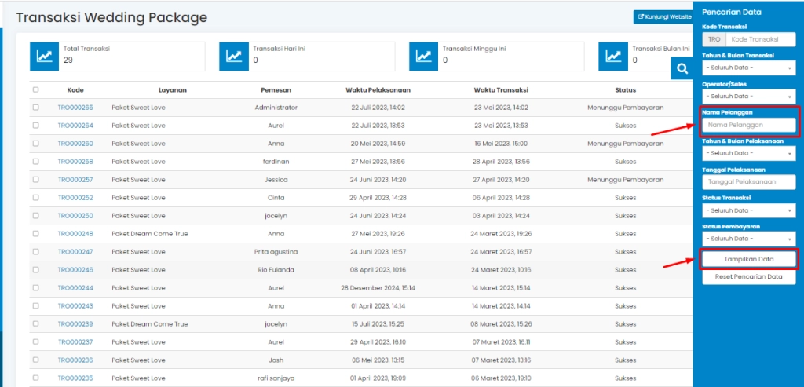This screenshot has width=804, height=387.
Task: Click Reset Pencarian Data button
Action: 748,277
